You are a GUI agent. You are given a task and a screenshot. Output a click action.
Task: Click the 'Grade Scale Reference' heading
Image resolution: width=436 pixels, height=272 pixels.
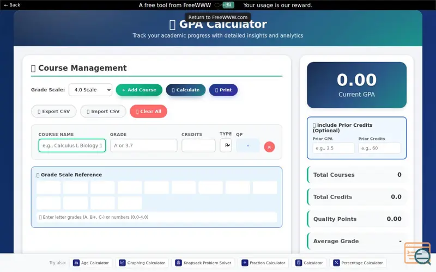coord(69,175)
